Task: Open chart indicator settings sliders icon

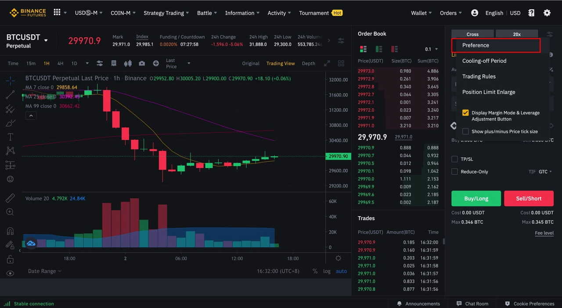Action: (100, 63)
